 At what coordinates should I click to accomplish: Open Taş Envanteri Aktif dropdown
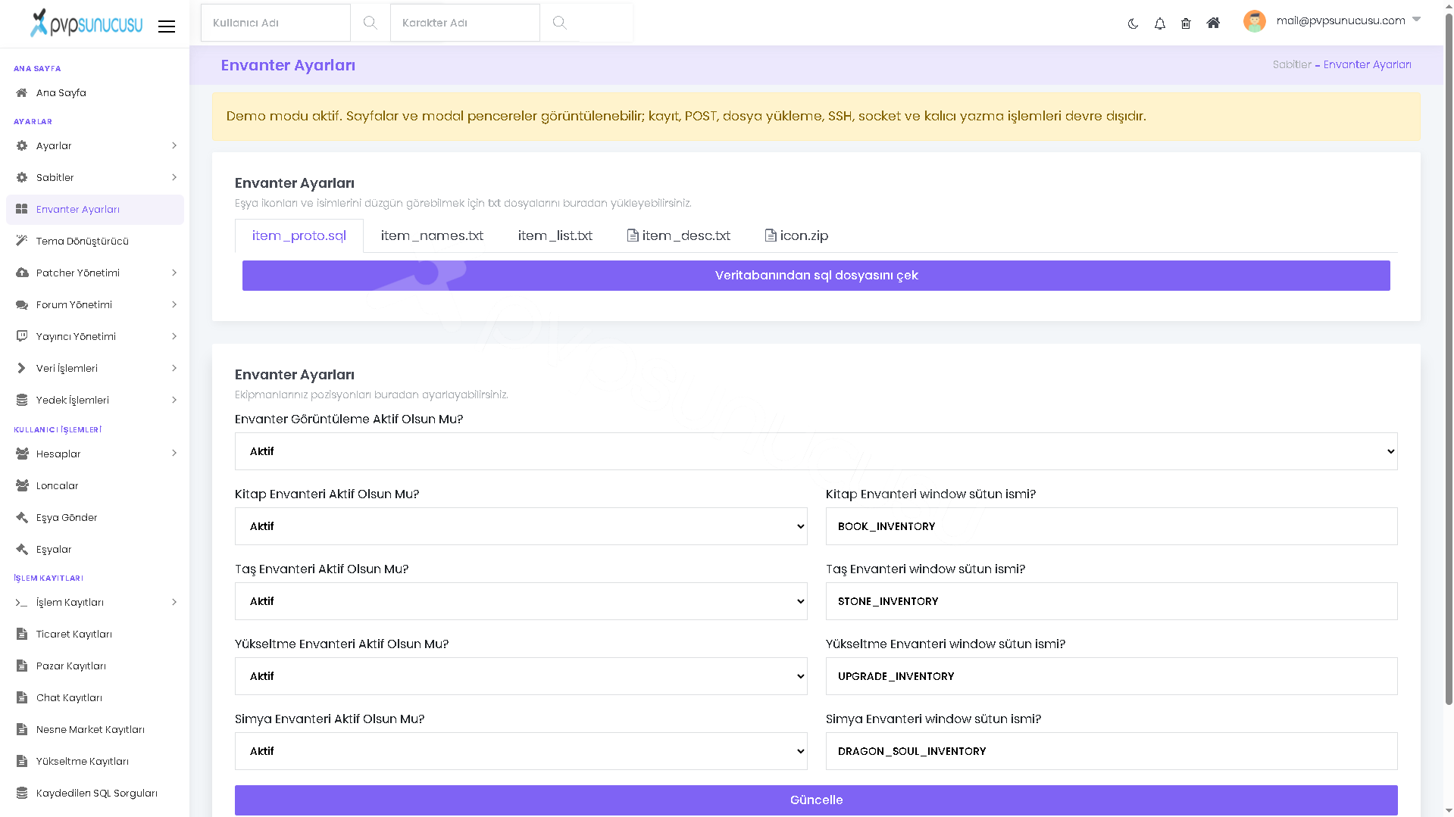[521, 601]
